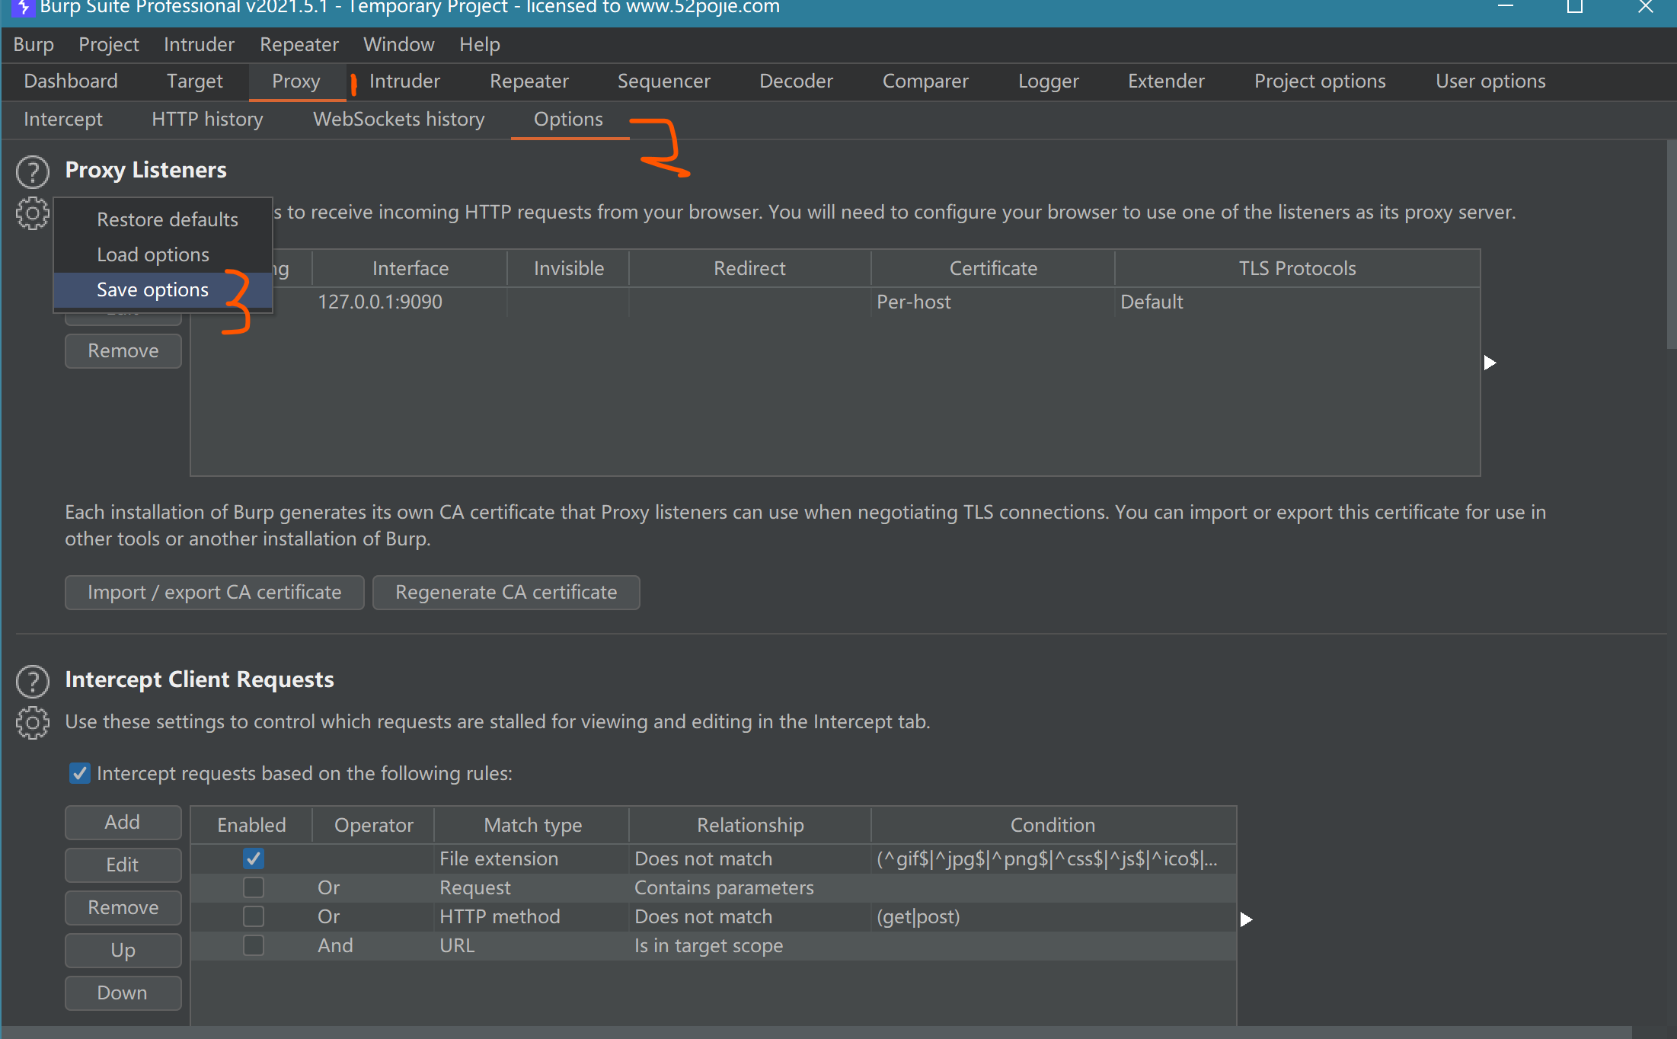Maximize the Burp Suite window
Viewport: 1677px width, 1039px height.
click(1575, 8)
